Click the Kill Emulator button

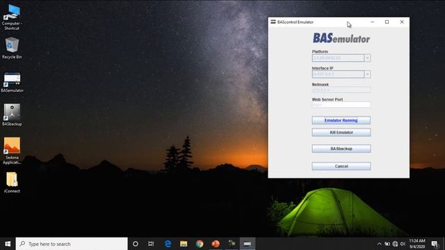(341, 133)
